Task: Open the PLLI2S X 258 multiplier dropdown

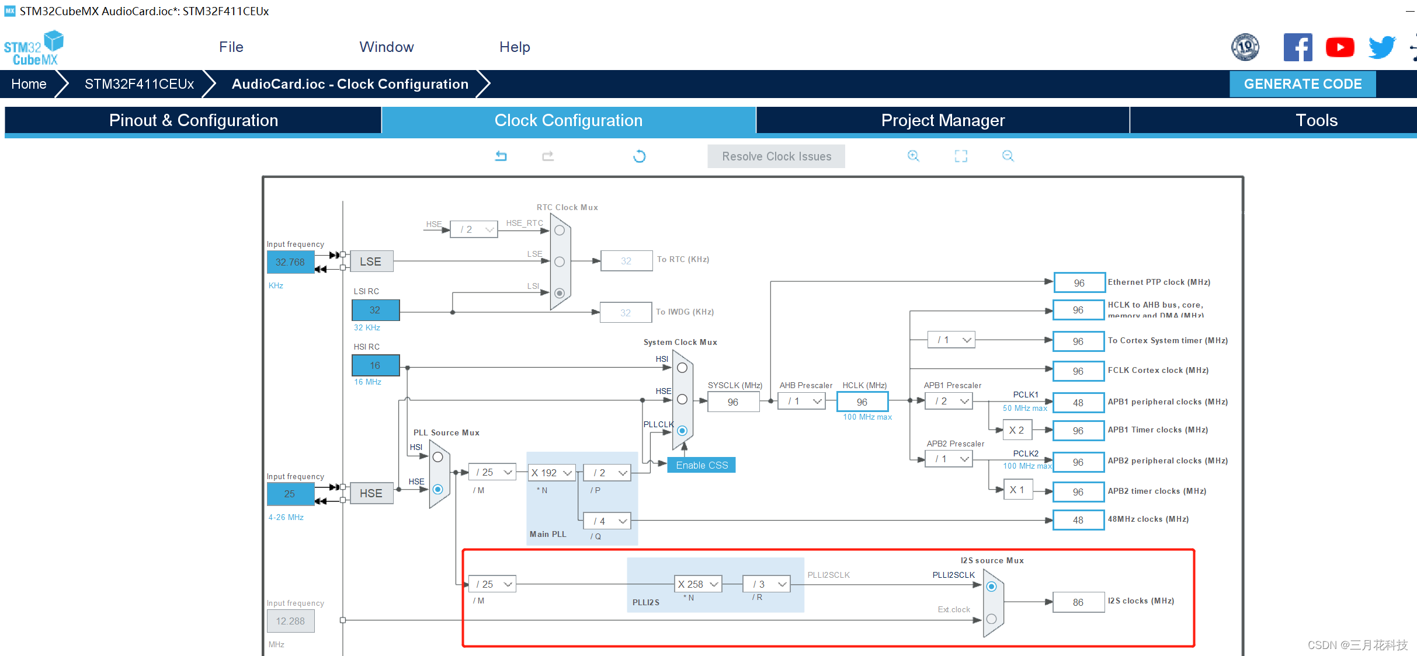Action: 698,584
